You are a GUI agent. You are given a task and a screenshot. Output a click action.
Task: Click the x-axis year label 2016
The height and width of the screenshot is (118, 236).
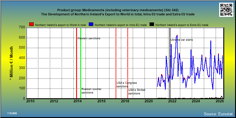pyautogui.click(x=101, y=101)
